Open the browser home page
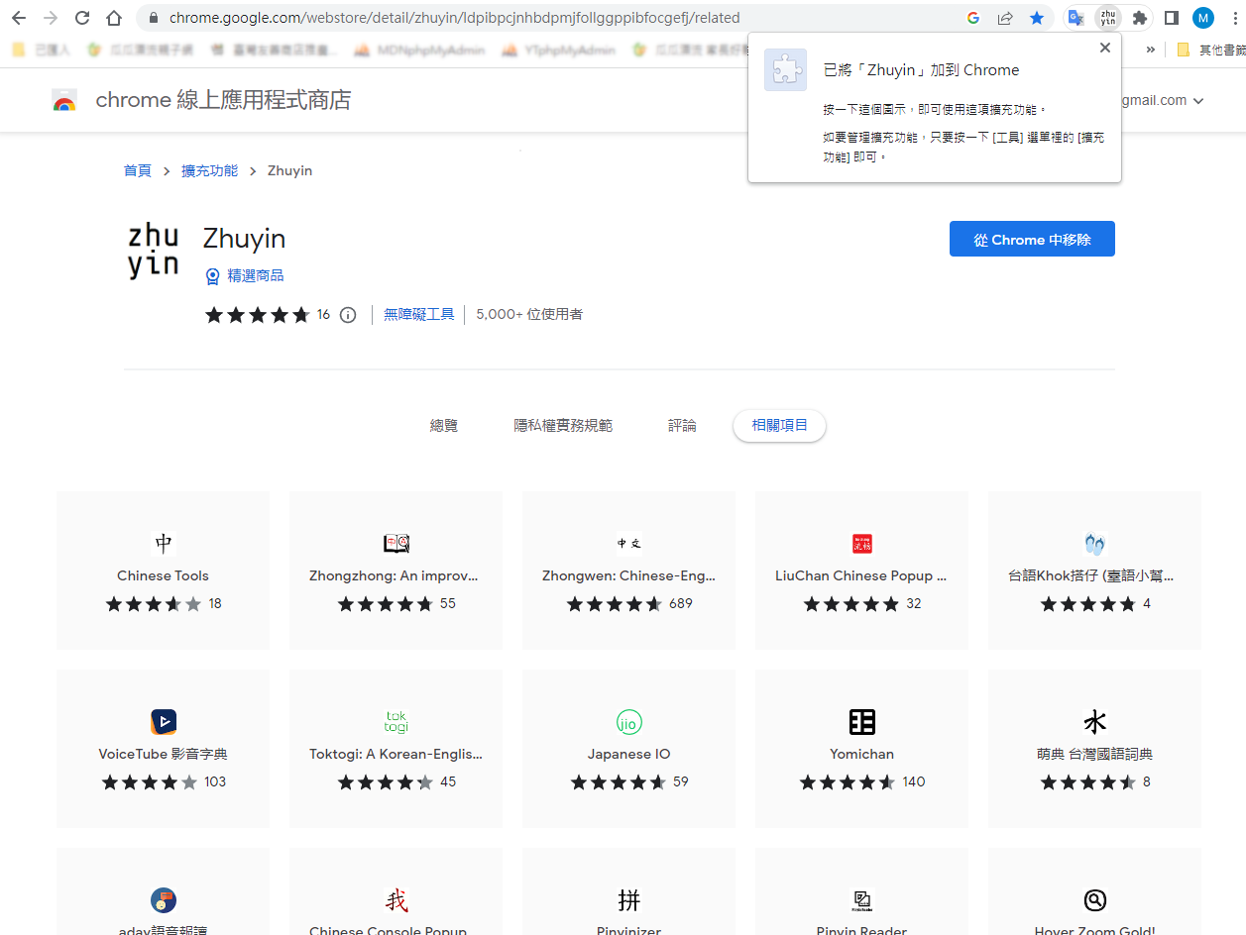1246x935 pixels. tap(114, 18)
